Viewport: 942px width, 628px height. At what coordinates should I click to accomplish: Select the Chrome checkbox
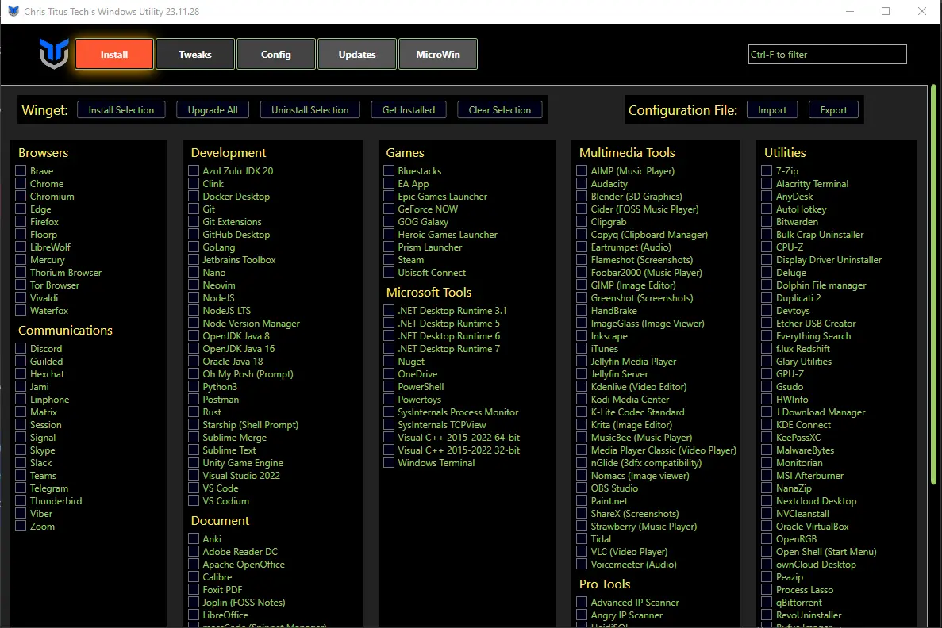coord(21,183)
